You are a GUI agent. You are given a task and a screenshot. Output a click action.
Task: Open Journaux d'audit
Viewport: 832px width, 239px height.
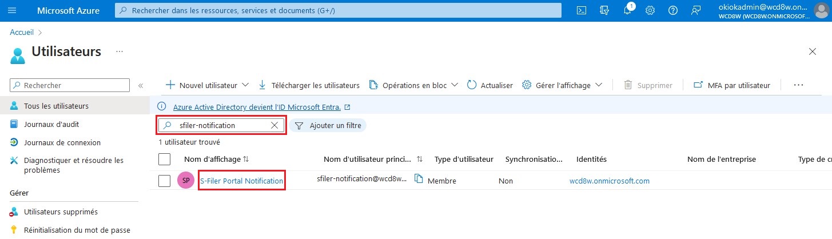pos(51,124)
